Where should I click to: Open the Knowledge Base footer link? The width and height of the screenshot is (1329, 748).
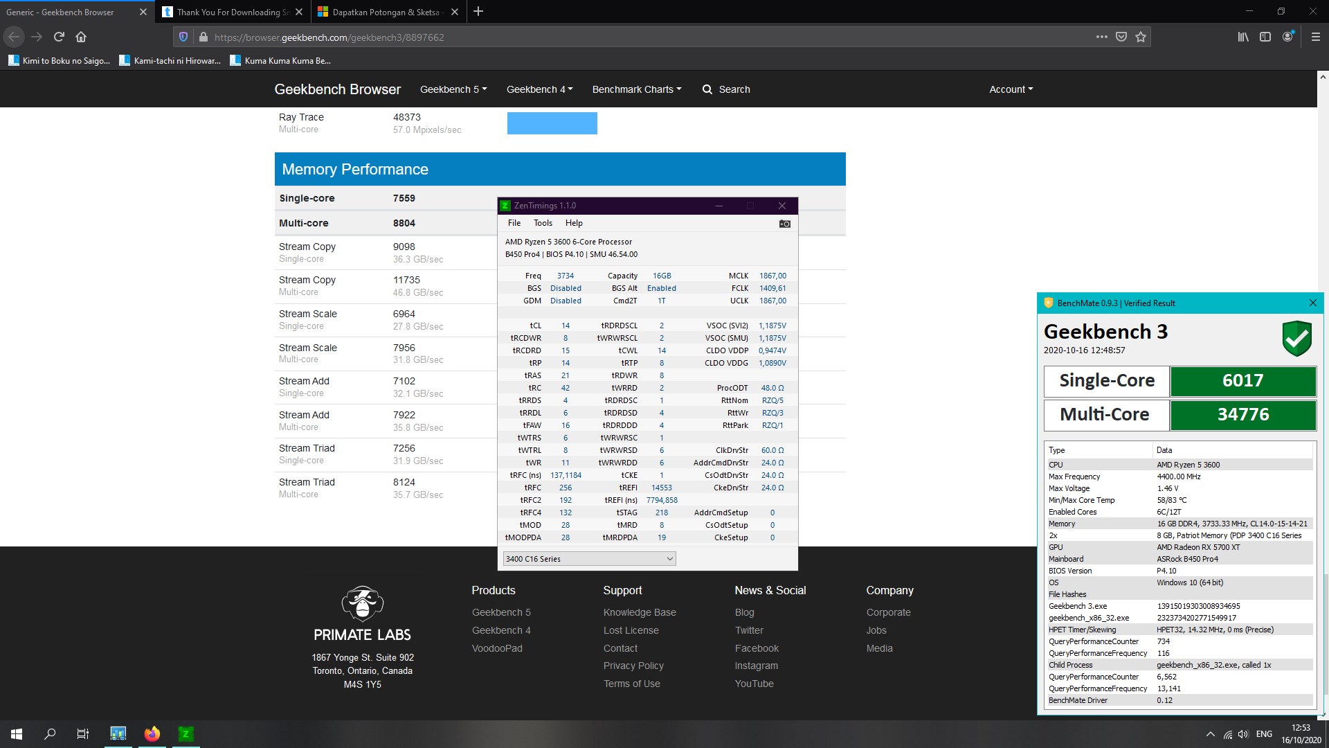pyautogui.click(x=640, y=612)
